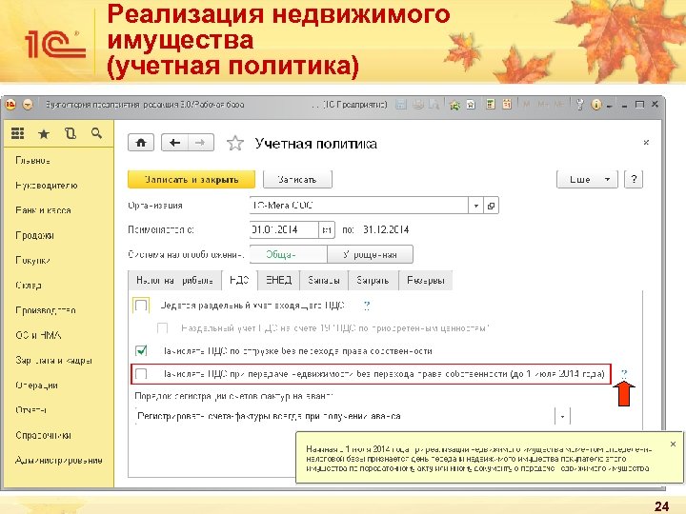Image resolution: width=686 pixels, height=514 pixels.
Task: Click the M+ memory button in title bar
Action: [543, 105]
